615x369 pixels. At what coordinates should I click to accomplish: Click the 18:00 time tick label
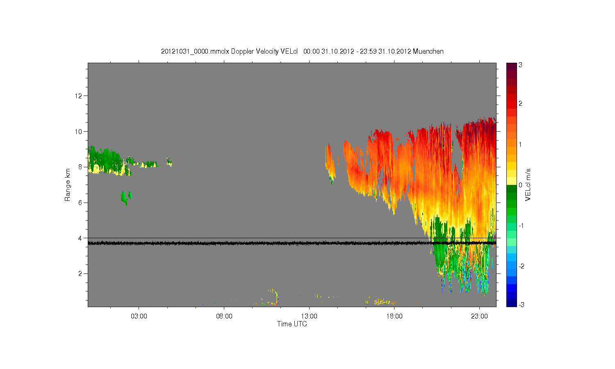click(394, 317)
